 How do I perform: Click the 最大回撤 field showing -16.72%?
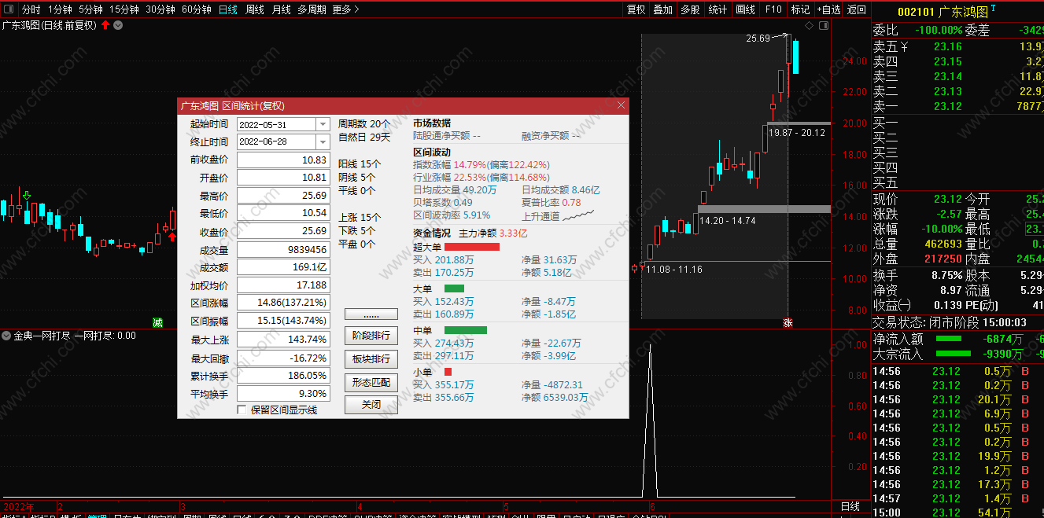[283, 358]
